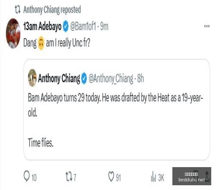
Task: Click the 'Dang am I really Unc fr?' text
Action: click(57, 43)
